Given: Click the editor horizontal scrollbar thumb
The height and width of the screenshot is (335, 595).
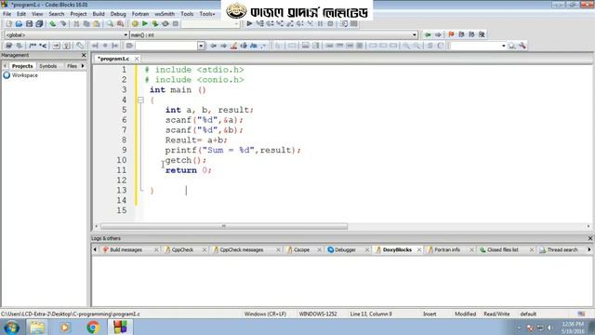Looking at the screenshot, I should coord(224,226).
